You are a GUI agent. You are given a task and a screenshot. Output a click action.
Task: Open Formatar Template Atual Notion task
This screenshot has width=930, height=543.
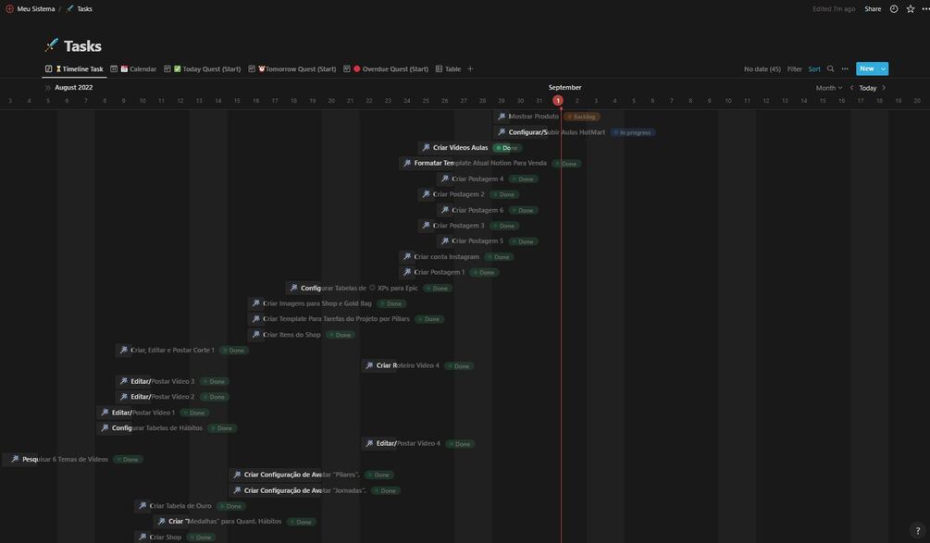[x=480, y=163]
